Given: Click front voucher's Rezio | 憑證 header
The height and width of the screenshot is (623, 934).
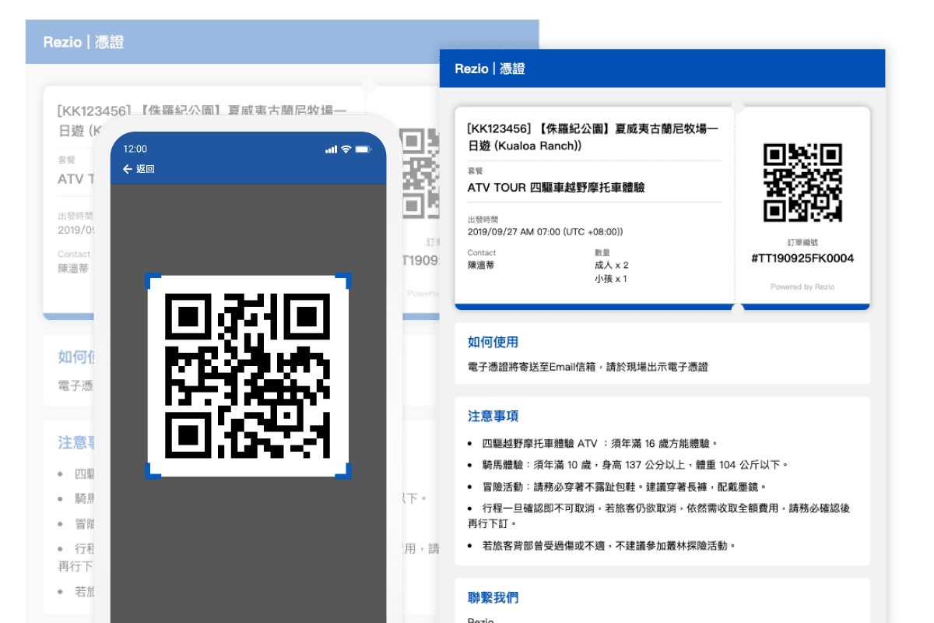Looking at the screenshot, I should pos(490,69).
